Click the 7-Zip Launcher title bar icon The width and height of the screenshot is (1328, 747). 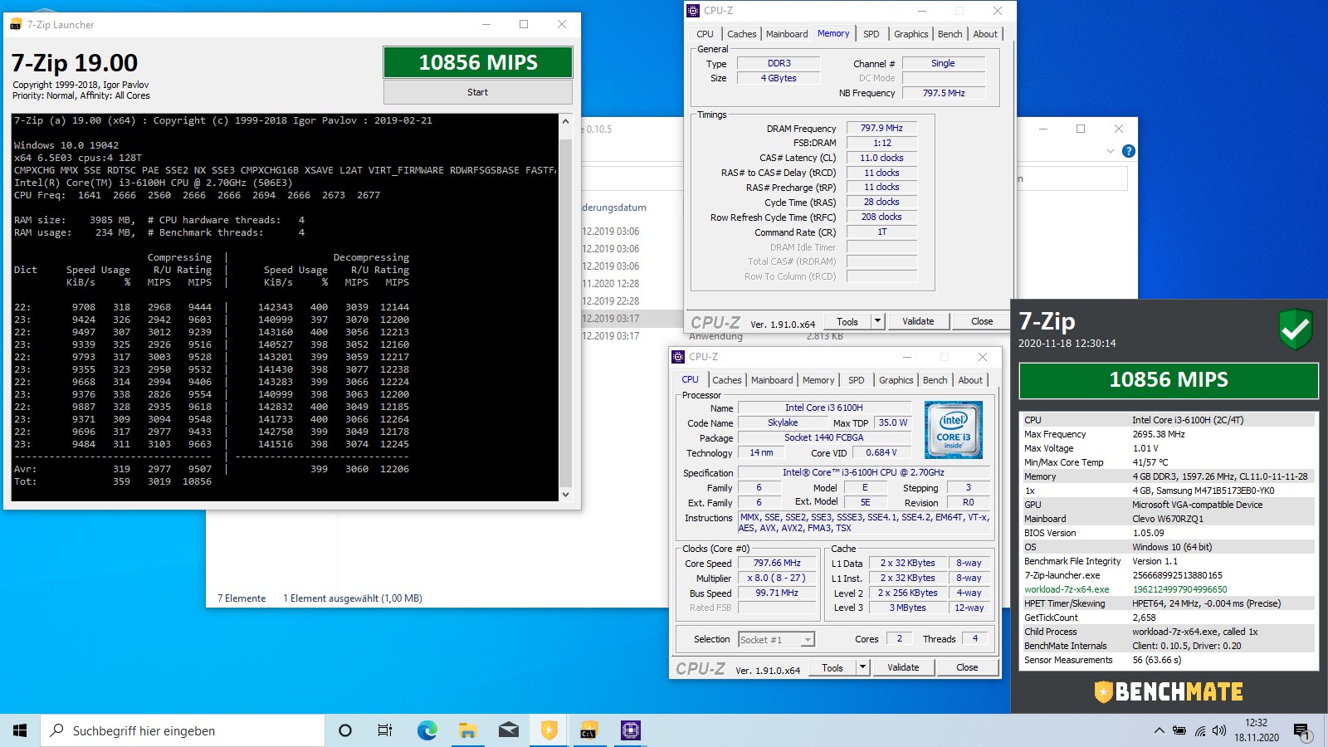(16, 25)
